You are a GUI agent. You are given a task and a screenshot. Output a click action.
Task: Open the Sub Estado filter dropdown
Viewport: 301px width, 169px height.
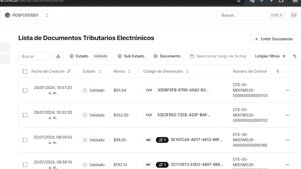tap(131, 56)
